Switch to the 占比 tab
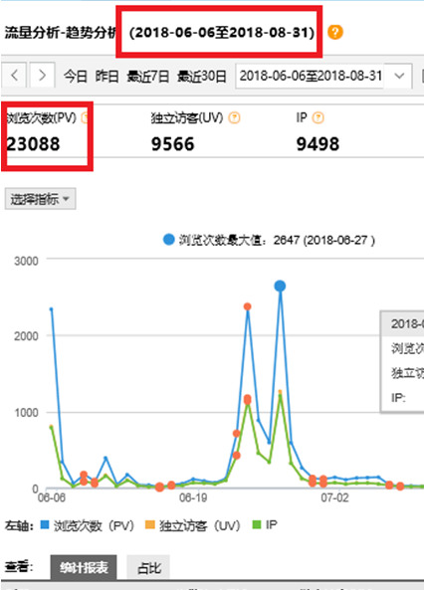 [x=148, y=567]
